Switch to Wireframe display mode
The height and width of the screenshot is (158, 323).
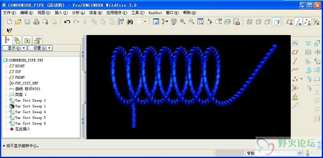(x=250, y=22)
